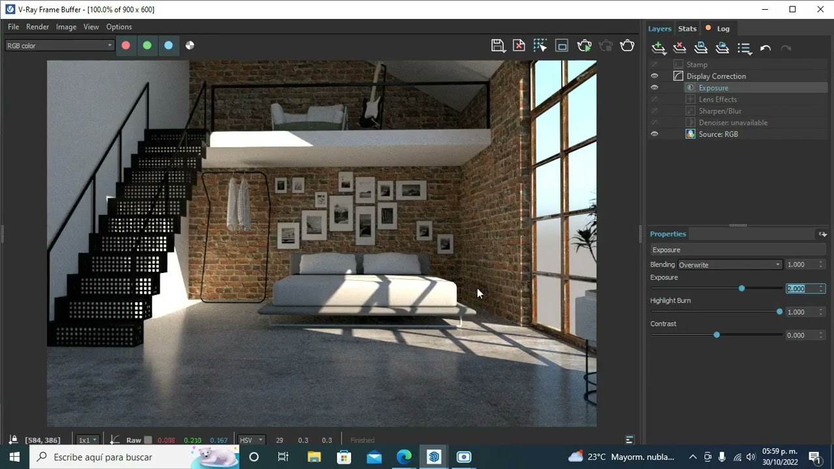Viewport: 834px width, 469px height.
Task: Select the Stamp layer row
Action: [x=738, y=64]
